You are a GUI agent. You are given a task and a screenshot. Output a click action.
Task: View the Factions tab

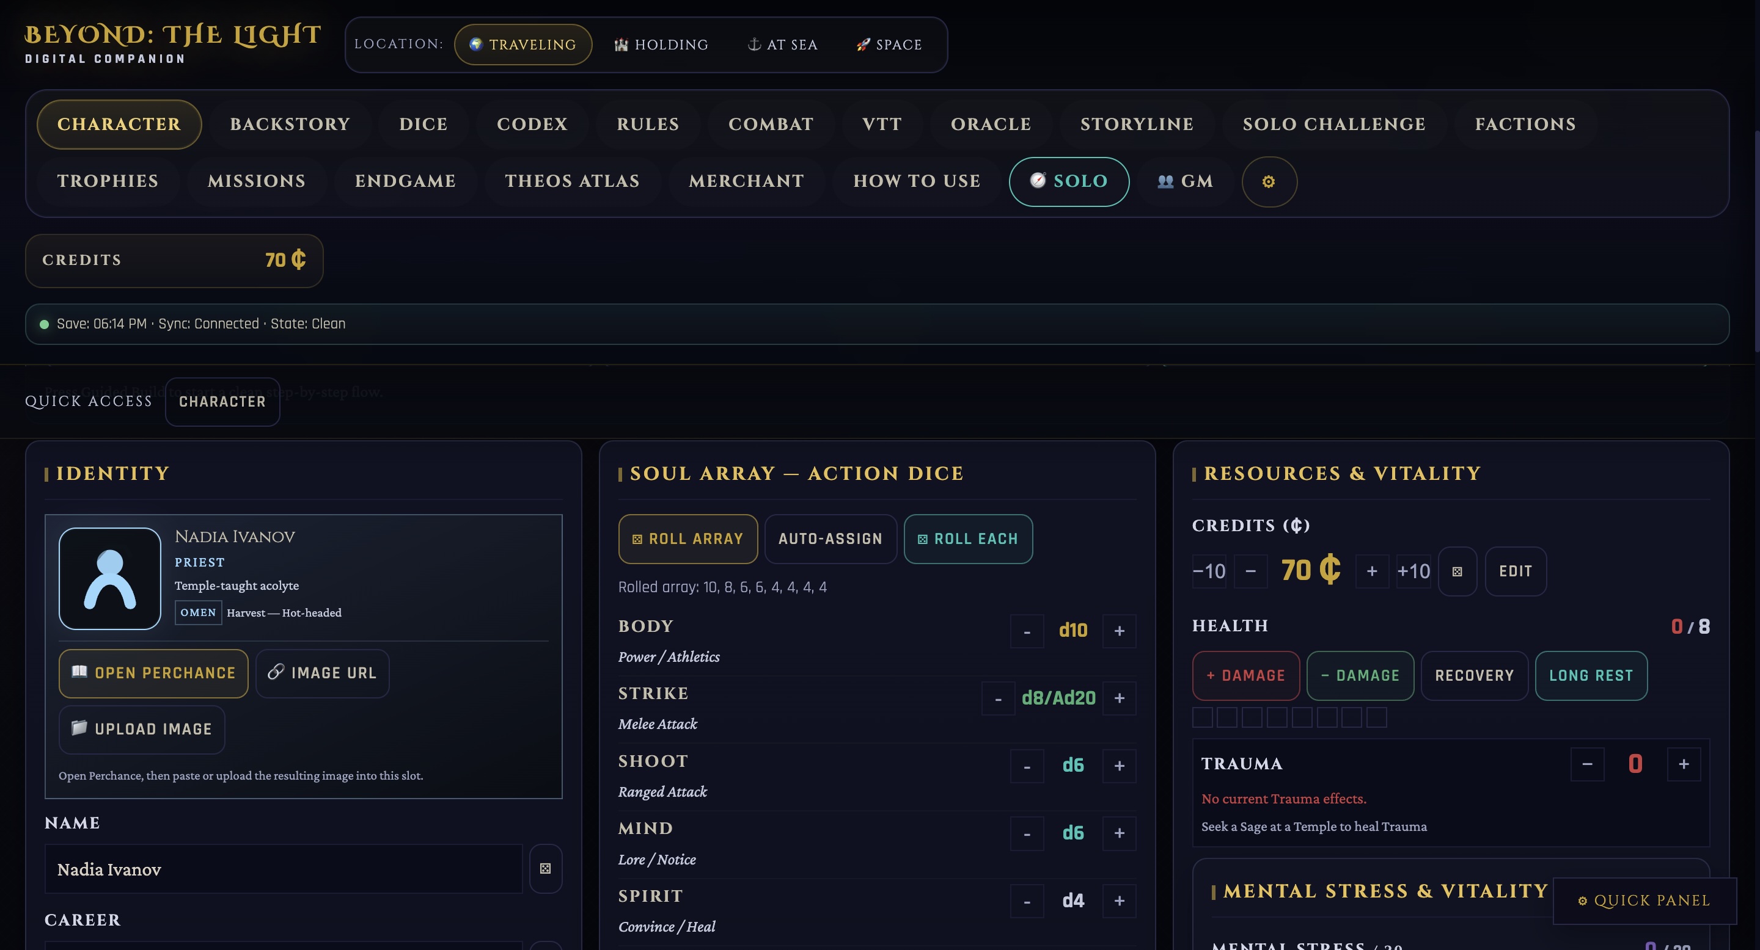click(1525, 124)
